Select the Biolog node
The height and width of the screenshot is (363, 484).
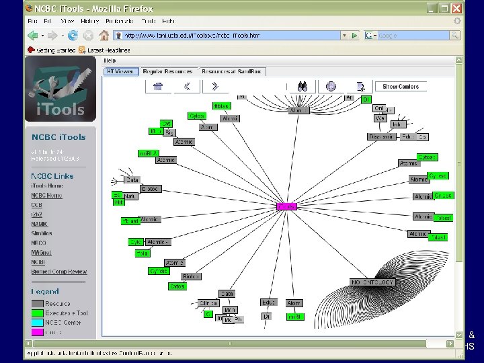tap(191, 276)
